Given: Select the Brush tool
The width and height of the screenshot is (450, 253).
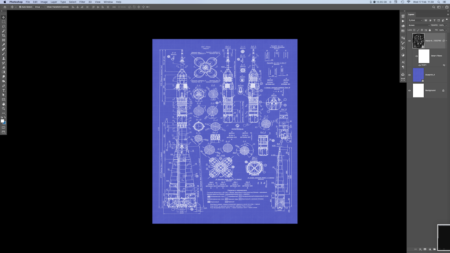Looking at the screenshot, I should 4,54.
